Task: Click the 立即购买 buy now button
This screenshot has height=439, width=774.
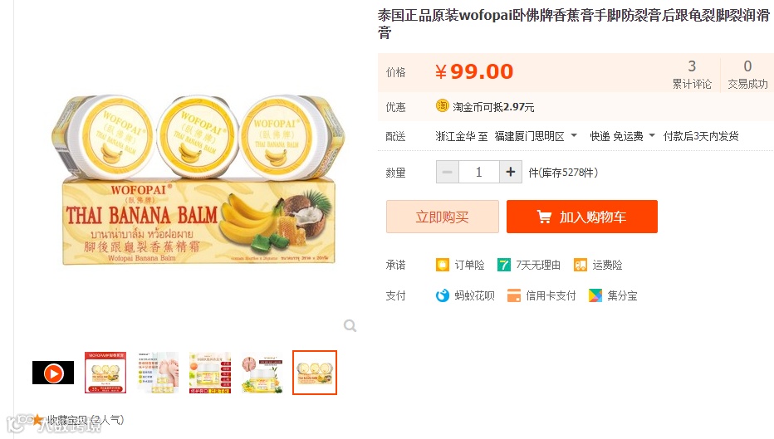Action: (x=443, y=217)
